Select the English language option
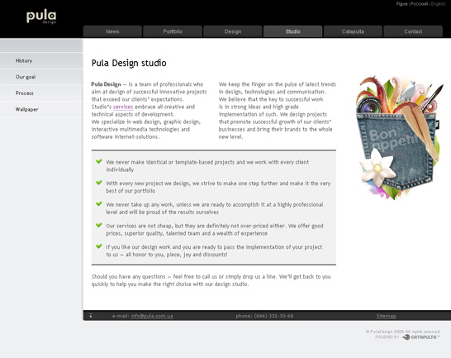The width and height of the screenshot is (451, 358). tap(438, 4)
